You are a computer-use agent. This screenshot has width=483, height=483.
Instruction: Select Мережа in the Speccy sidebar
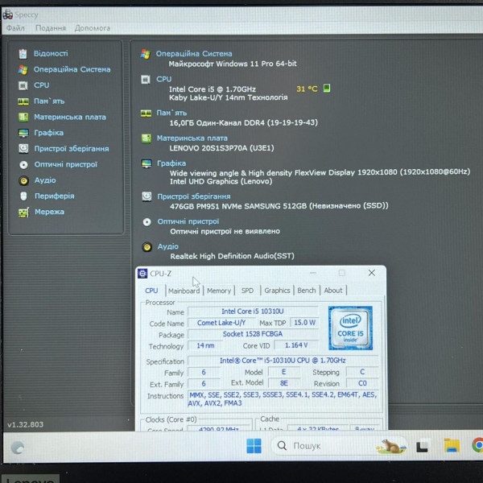[x=50, y=212]
